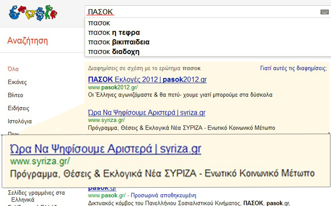Select suggestion "πασοκ διαδοχη"
This screenshot has width=331, height=206.
click(x=114, y=52)
